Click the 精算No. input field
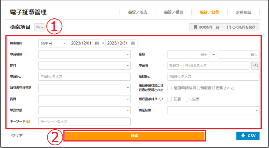 point(213,76)
